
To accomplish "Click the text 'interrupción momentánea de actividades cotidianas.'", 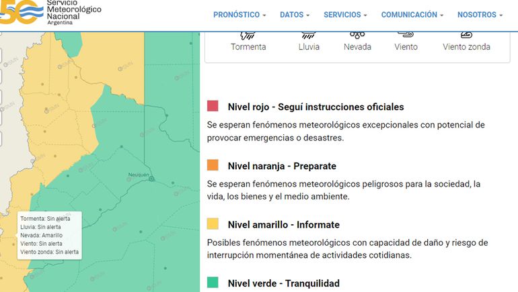I will (x=309, y=255).
